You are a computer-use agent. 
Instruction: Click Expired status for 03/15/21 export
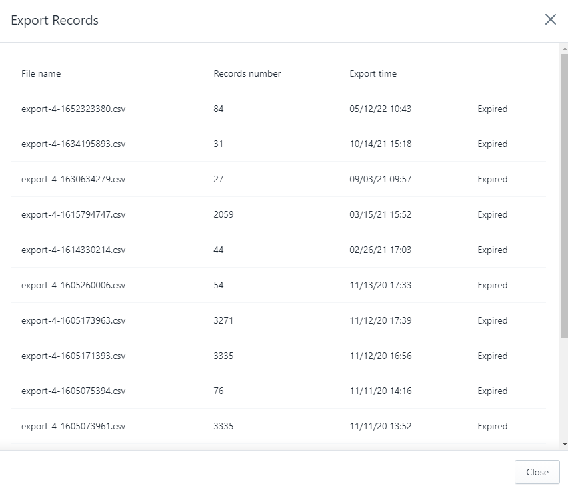coord(492,215)
